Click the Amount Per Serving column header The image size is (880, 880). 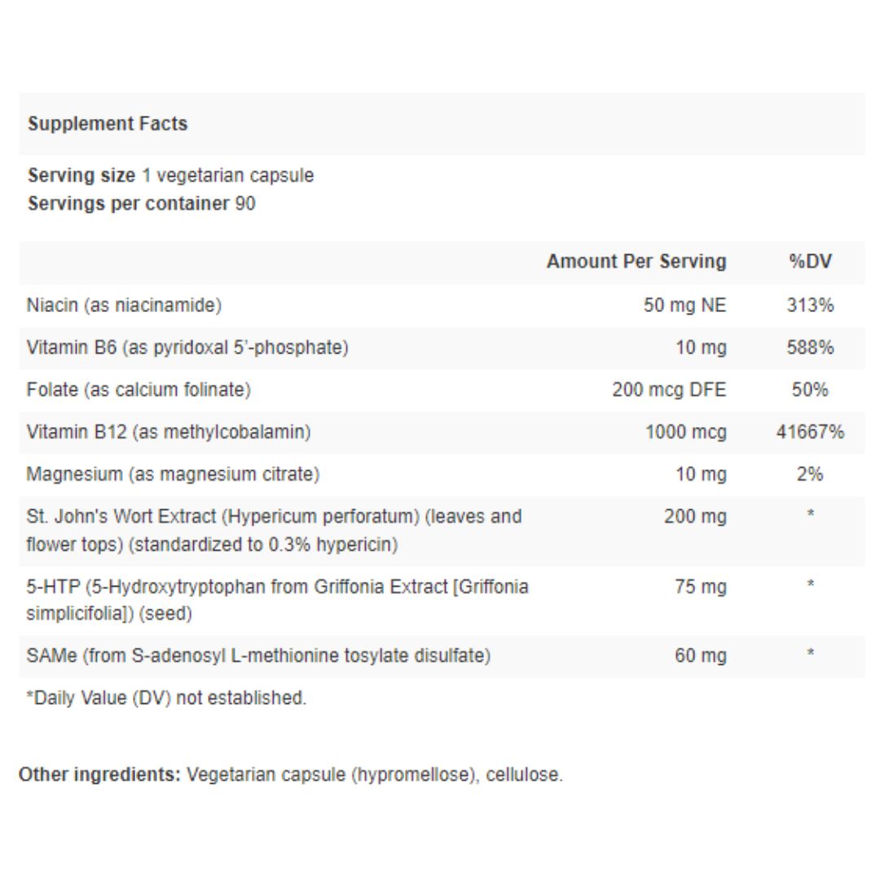pos(636,262)
